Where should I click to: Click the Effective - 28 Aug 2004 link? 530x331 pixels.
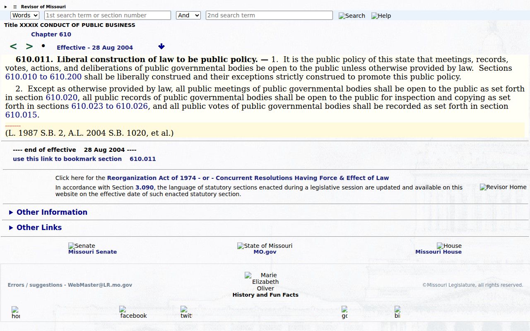pyautogui.click(x=95, y=48)
